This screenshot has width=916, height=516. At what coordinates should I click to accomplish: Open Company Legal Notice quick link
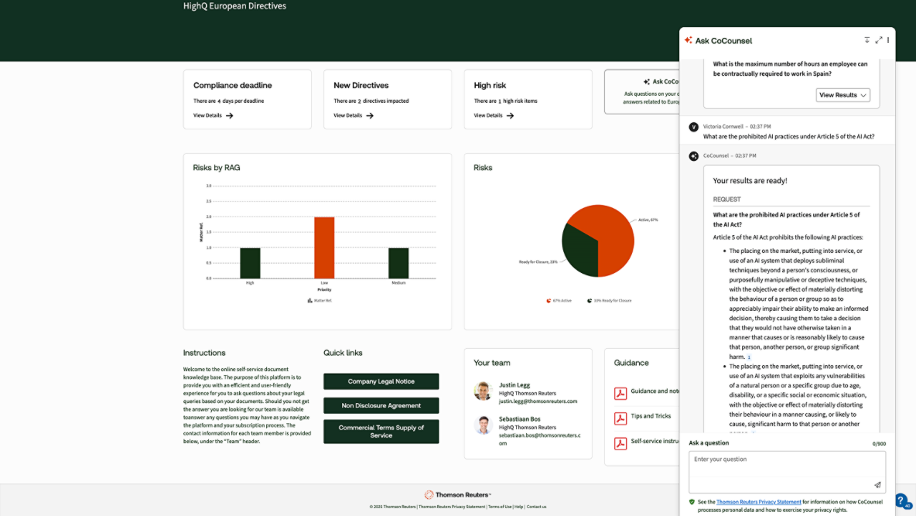381,382
